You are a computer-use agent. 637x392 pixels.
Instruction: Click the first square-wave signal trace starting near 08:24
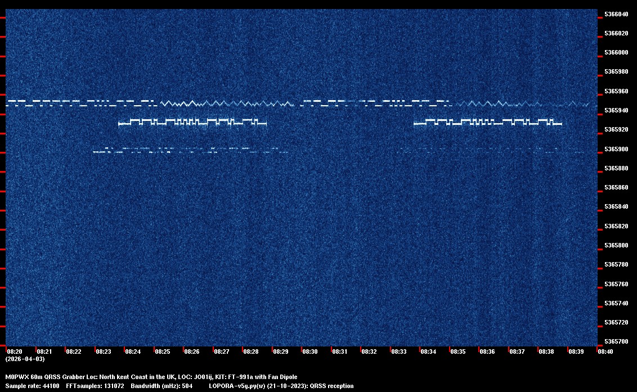[x=191, y=122]
